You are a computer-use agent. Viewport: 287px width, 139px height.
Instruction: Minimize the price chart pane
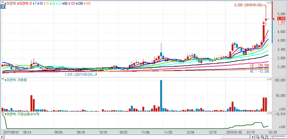point(268,3)
